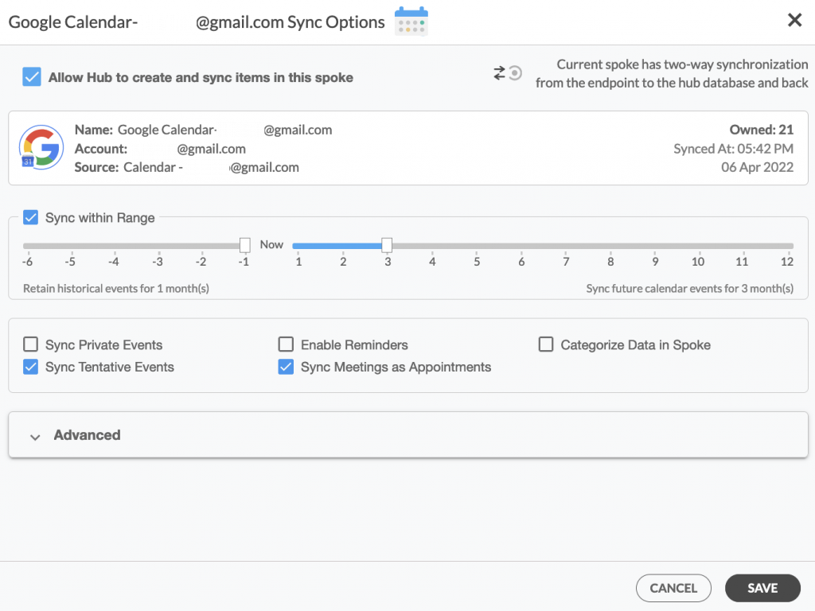This screenshot has width=815, height=611.
Task: Click the 'Synced At: 05:42 PM' text
Action: (733, 149)
